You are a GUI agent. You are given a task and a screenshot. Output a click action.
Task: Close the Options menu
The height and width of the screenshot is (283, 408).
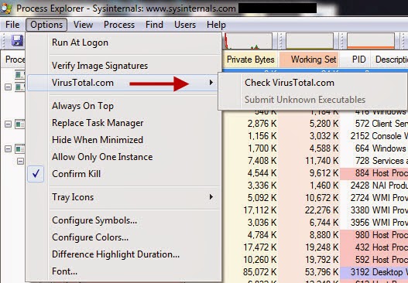pos(46,25)
